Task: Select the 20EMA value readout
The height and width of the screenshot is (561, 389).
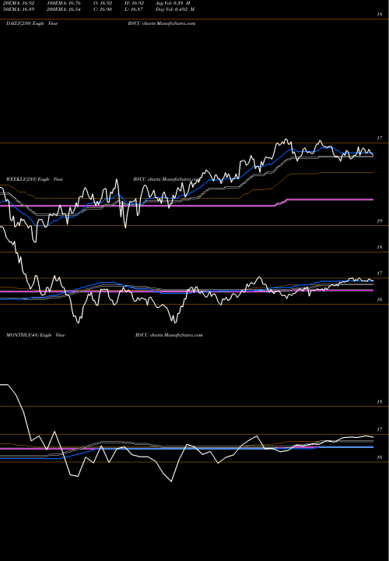Action: click(x=19, y=3)
